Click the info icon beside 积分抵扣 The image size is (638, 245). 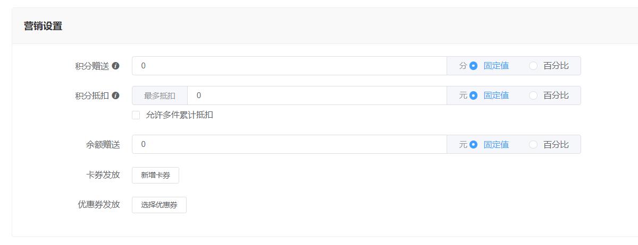116,96
